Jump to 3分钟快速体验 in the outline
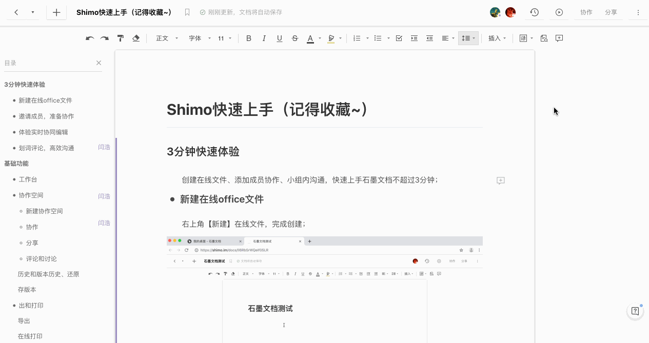The height and width of the screenshot is (343, 649). (25, 85)
